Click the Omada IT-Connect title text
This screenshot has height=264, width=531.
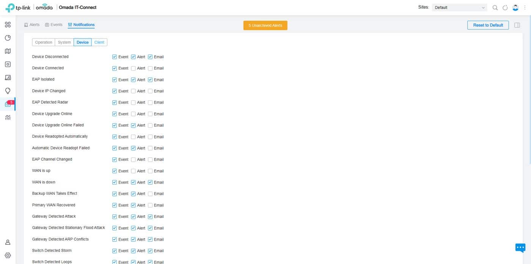78,8
